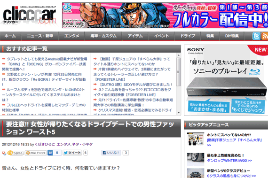This screenshot has height=178, width=268.
Task: Open the 特集 nav tab
Action: coord(210,36)
